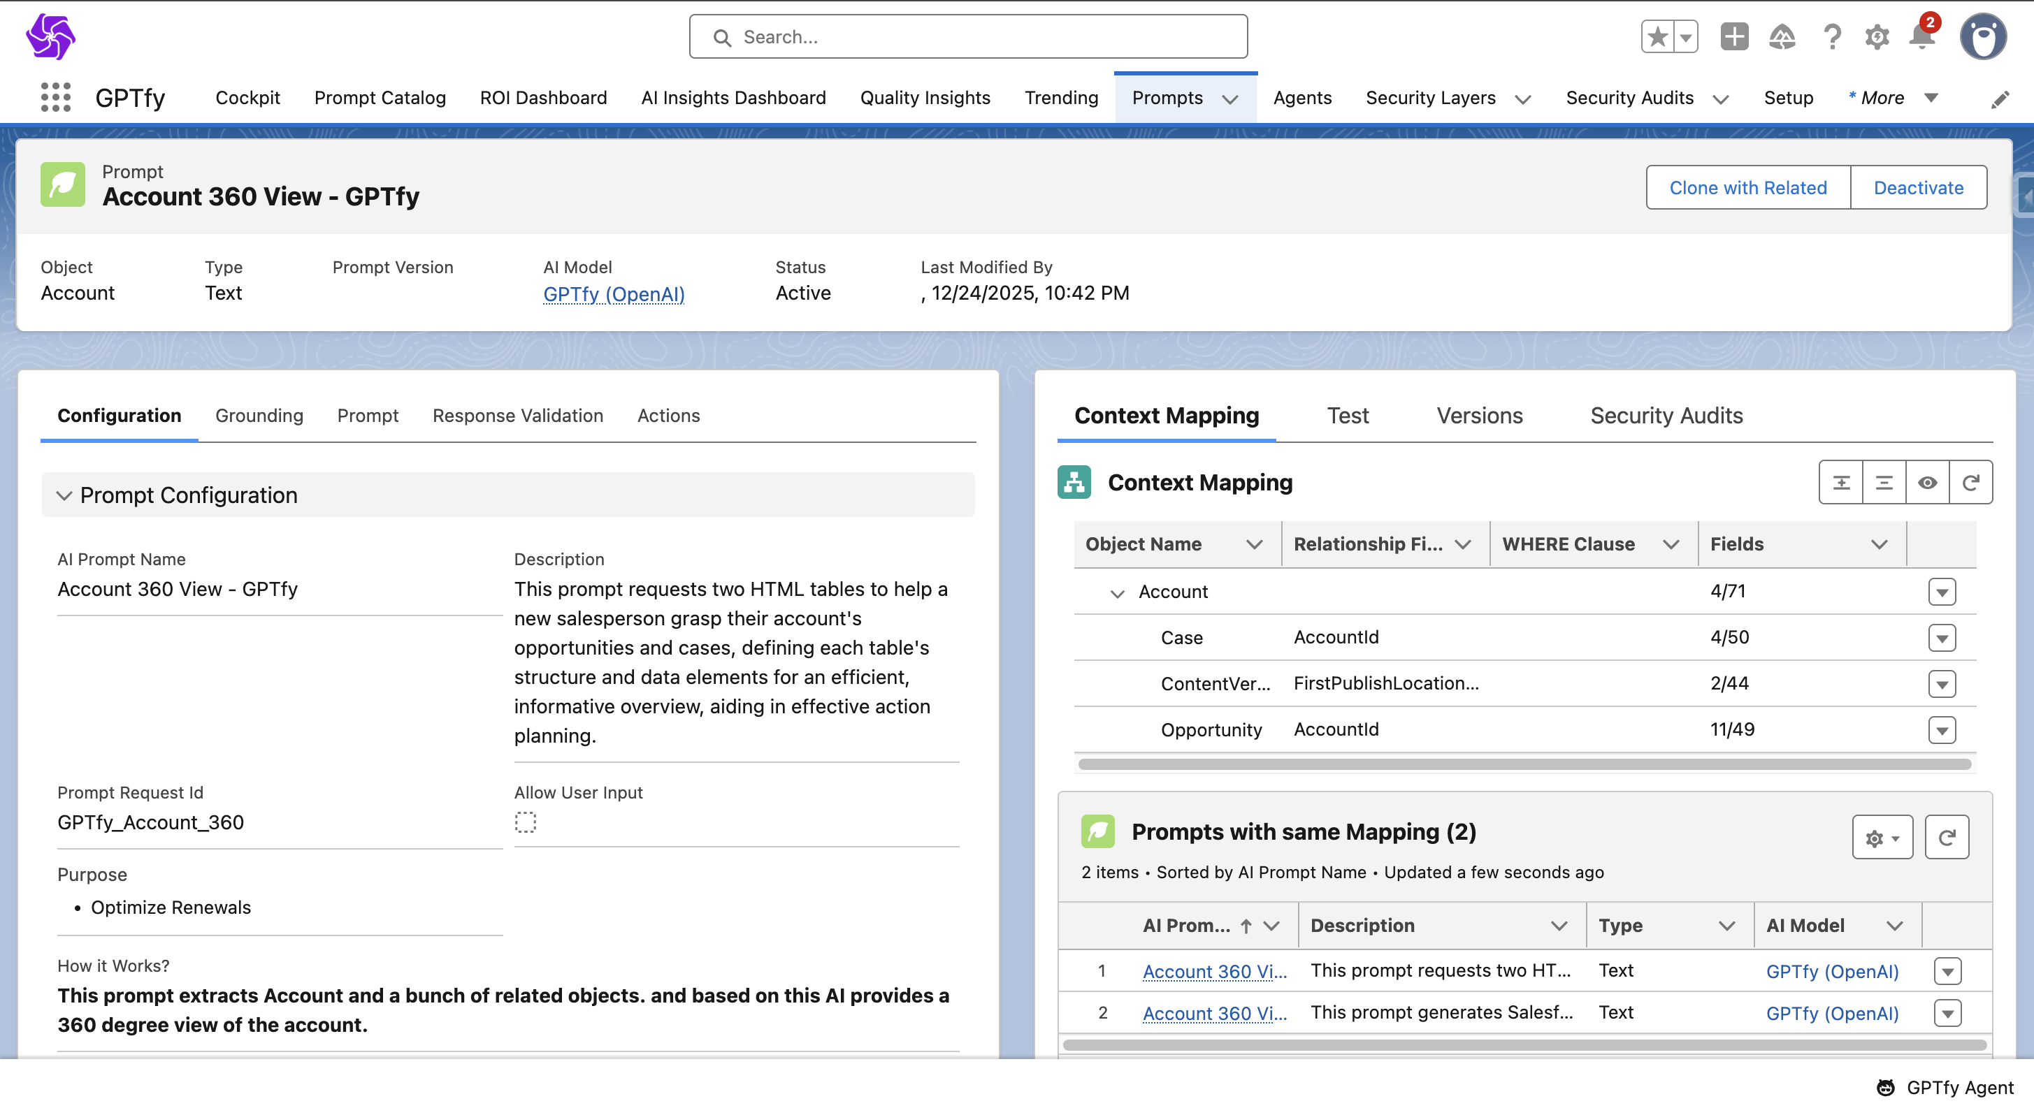The image size is (2034, 1115).
Task: Toggle the Allow User Input checkbox
Action: 525,822
